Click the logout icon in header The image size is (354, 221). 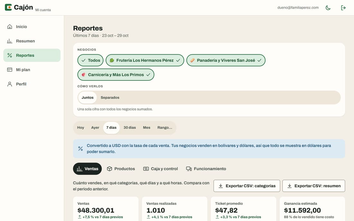[343, 8]
